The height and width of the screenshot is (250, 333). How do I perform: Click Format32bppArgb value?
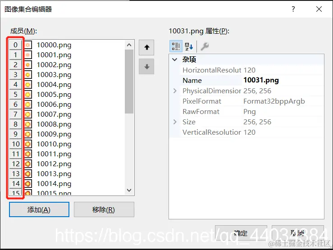pyautogui.click(x=274, y=101)
